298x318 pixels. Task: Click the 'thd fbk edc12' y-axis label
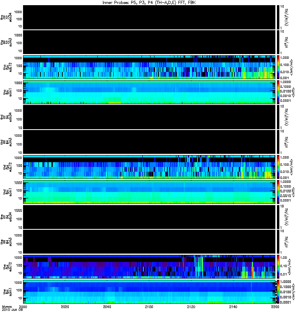tap(8, 167)
